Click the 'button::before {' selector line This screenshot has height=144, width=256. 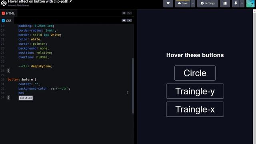click(x=22, y=80)
